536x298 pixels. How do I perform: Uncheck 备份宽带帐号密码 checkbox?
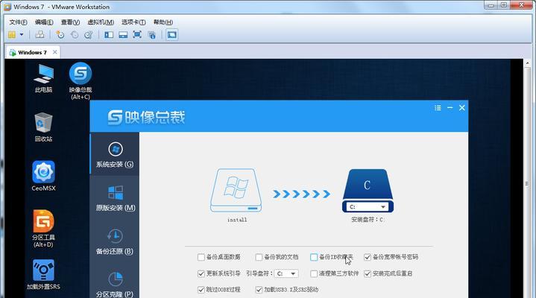pyautogui.click(x=368, y=257)
